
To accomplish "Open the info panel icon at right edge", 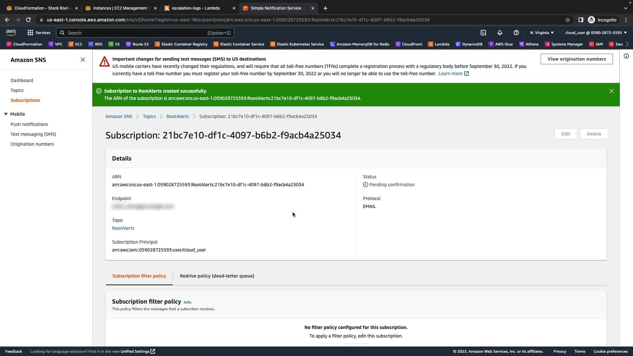I will tap(626, 56).
